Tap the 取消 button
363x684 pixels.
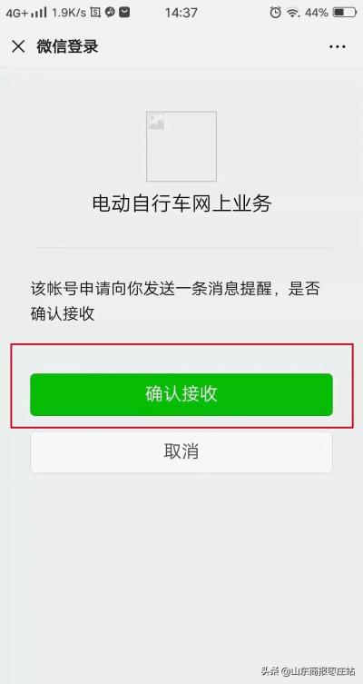click(181, 452)
